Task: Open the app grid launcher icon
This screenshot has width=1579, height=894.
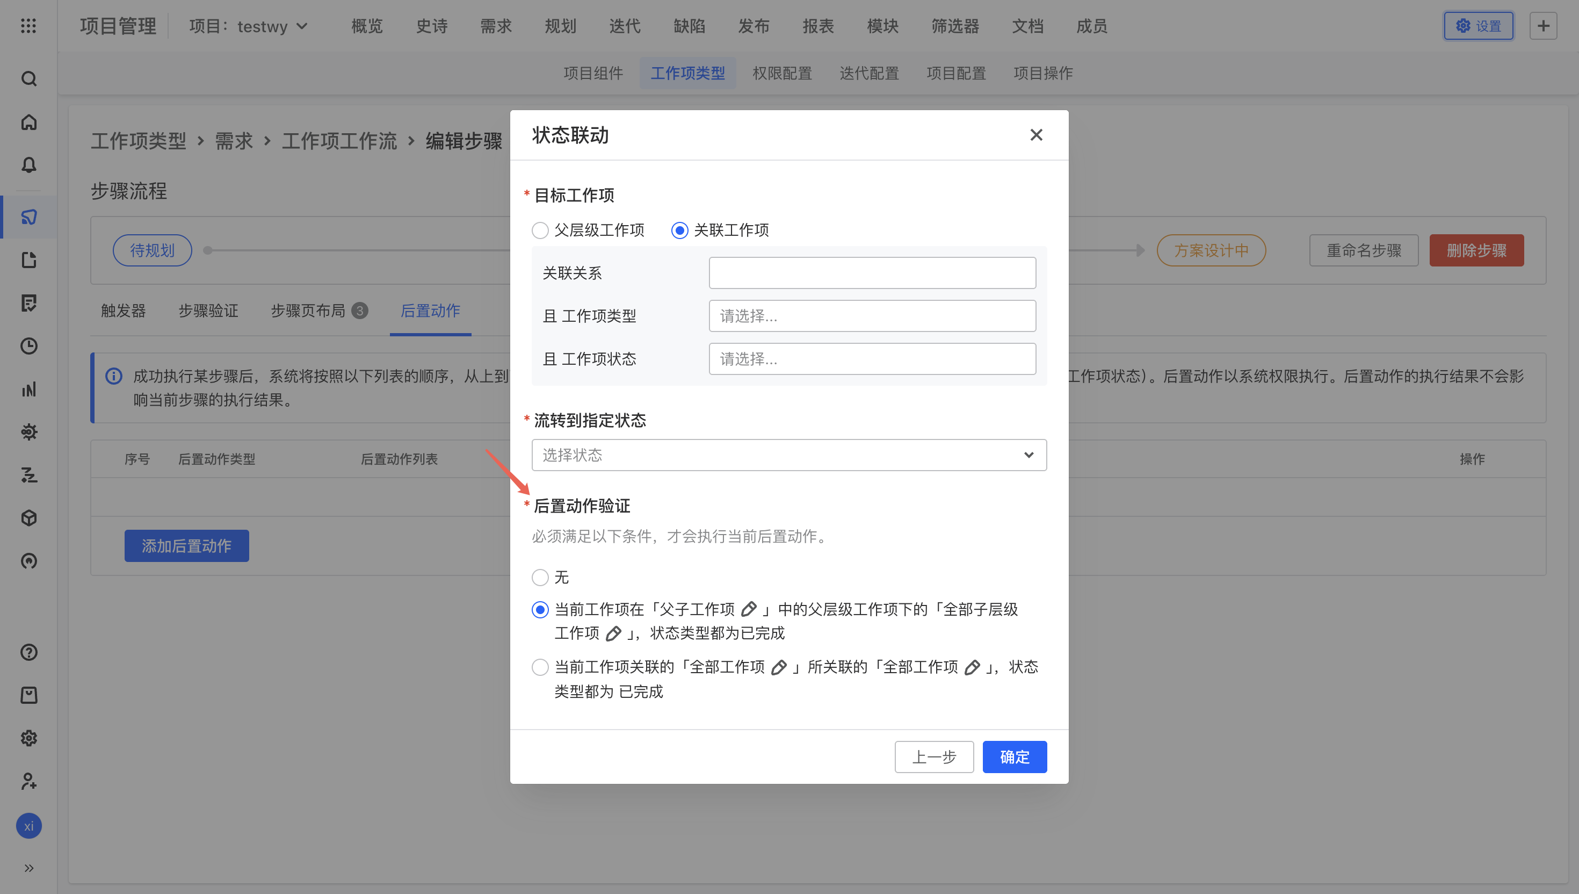Action: pyautogui.click(x=28, y=26)
